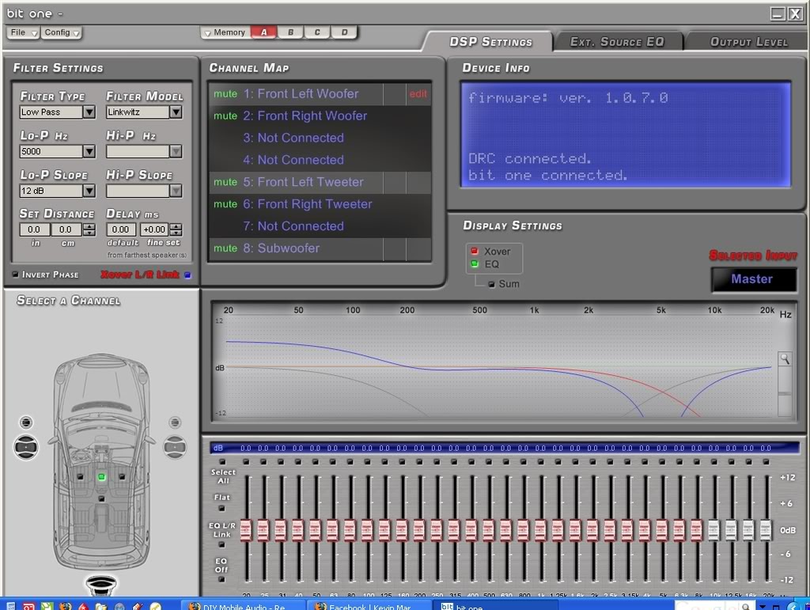This screenshot has height=610, width=810.
Task: Select the front right woofer speaker icon
Action: click(175, 448)
